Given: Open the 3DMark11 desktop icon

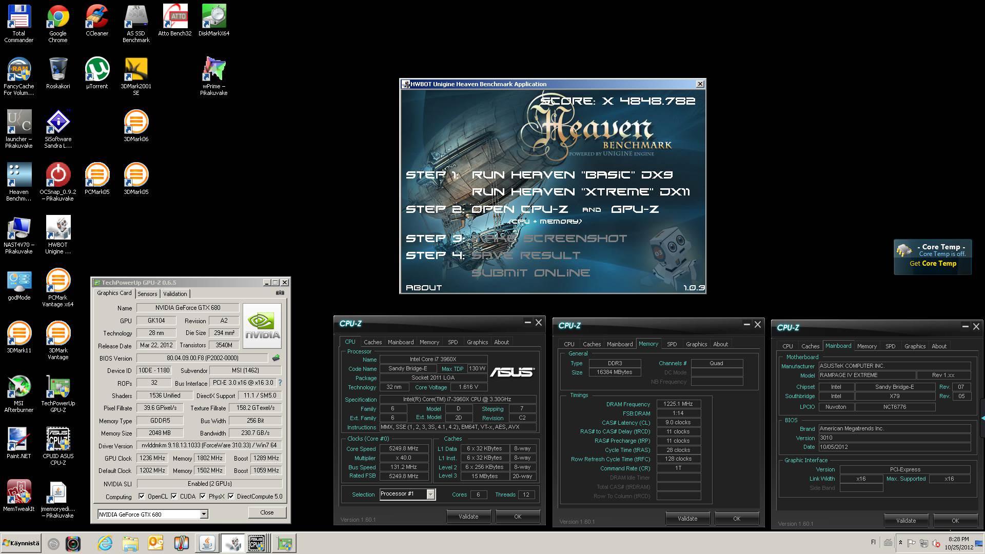Looking at the screenshot, I should click(x=19, y=338).
